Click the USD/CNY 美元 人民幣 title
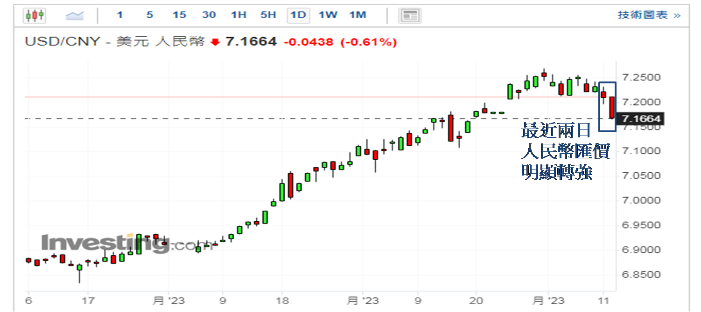 point(115,42)
